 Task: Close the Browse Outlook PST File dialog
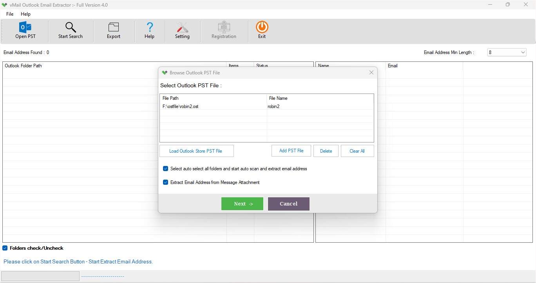371,72
